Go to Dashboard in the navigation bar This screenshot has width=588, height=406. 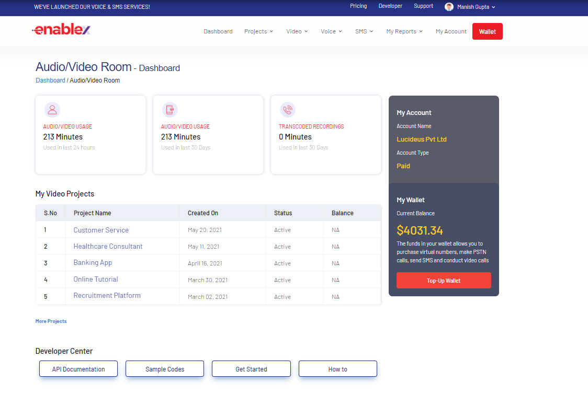[x=218, y=31]
